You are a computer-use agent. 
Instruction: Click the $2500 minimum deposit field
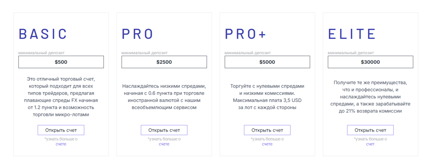click(164, 62)
